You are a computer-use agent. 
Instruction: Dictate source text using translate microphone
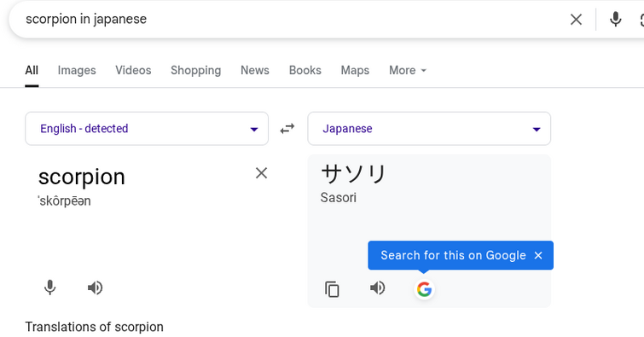point(49,288)
